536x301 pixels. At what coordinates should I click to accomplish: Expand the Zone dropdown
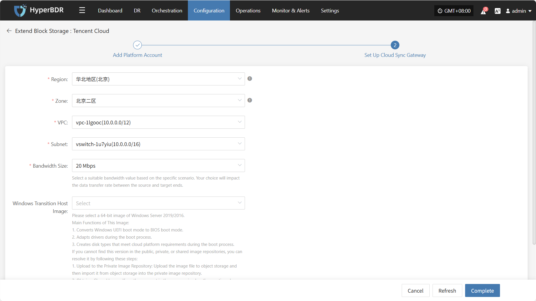pos(158,100)
